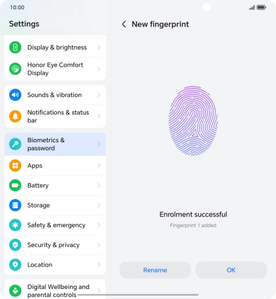Expand Sounds & vibration using its chevron
276x299 pixels.
pos(99,95)
